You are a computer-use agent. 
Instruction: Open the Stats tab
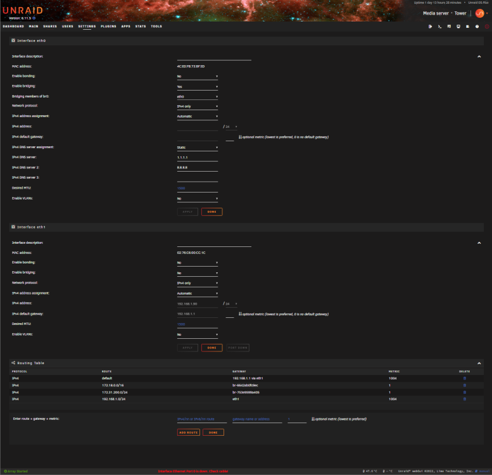[141, 27]
